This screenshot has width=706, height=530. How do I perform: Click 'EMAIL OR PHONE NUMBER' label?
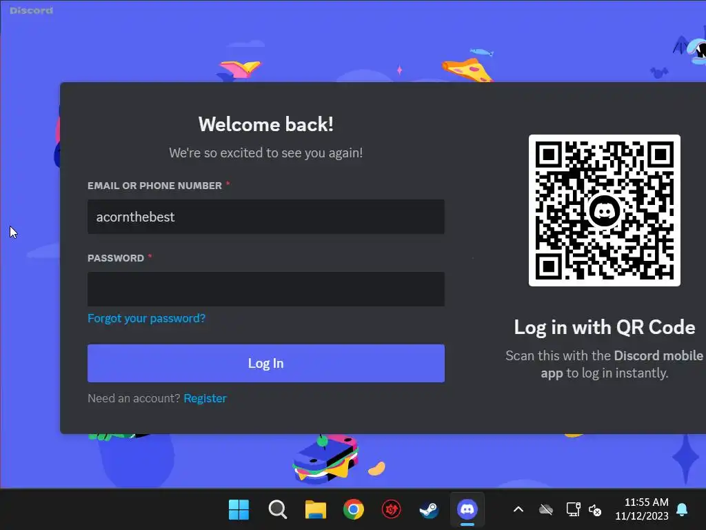click(154, 186)
